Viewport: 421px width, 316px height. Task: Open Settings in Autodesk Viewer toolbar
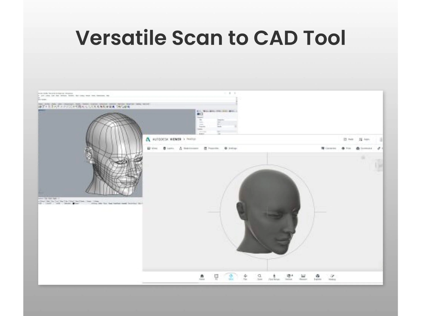(231, 148)
